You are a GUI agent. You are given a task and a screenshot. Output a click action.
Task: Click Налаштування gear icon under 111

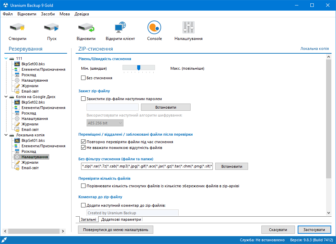click(17, 80)
